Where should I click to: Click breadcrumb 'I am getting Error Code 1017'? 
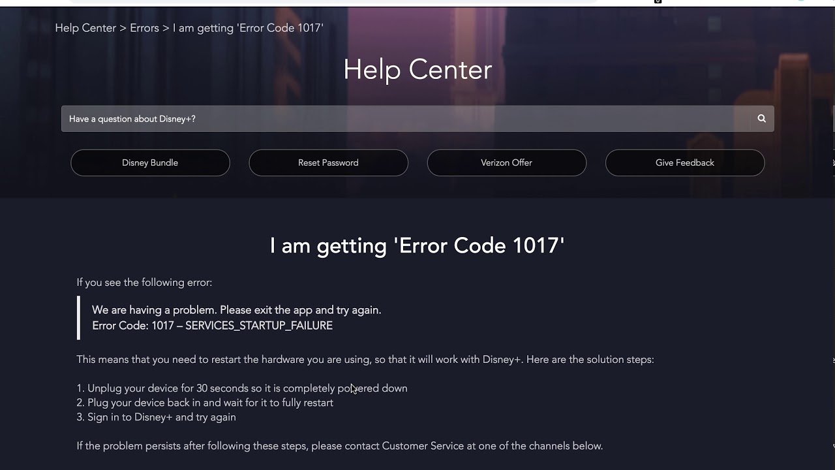click(248, 28)
